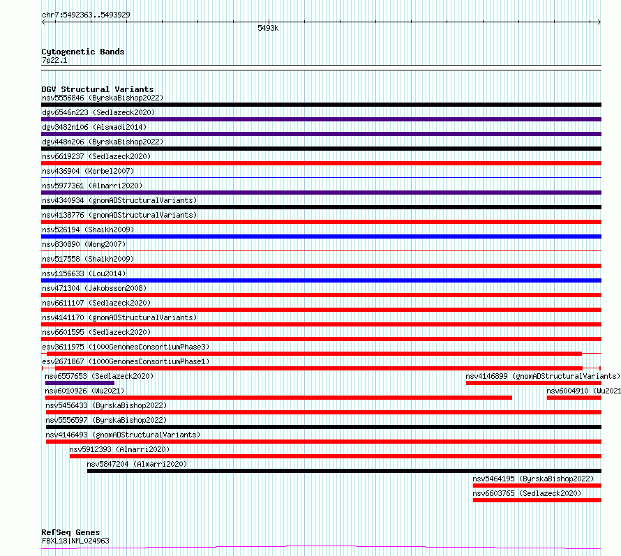Image resolution: width=621 pixels, height=556 pixels.
Task: Click the red nsv5912393 variant bar
Action: click(x=336, y=456)
